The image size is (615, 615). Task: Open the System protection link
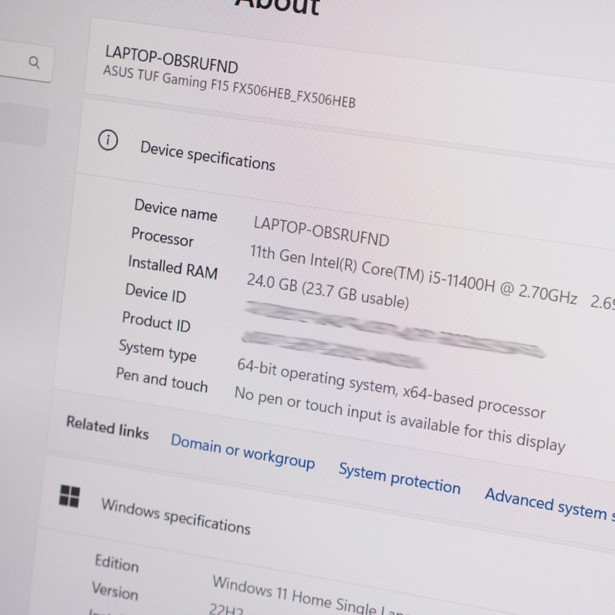click(399, 478)
